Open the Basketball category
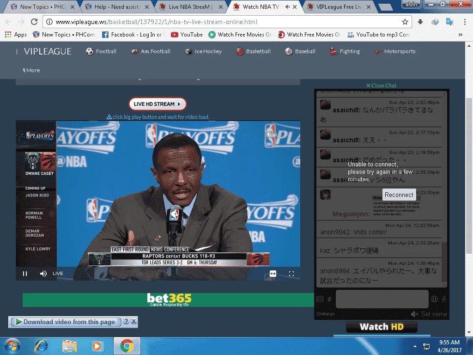The image size is (473, 355). (254, 51)
